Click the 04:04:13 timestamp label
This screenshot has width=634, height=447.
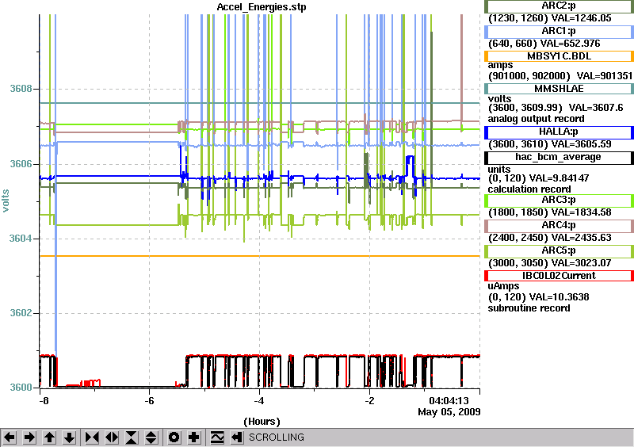coord(449,401)
